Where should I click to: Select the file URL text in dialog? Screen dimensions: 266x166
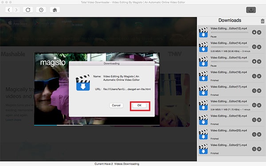(x=127, y=89)
